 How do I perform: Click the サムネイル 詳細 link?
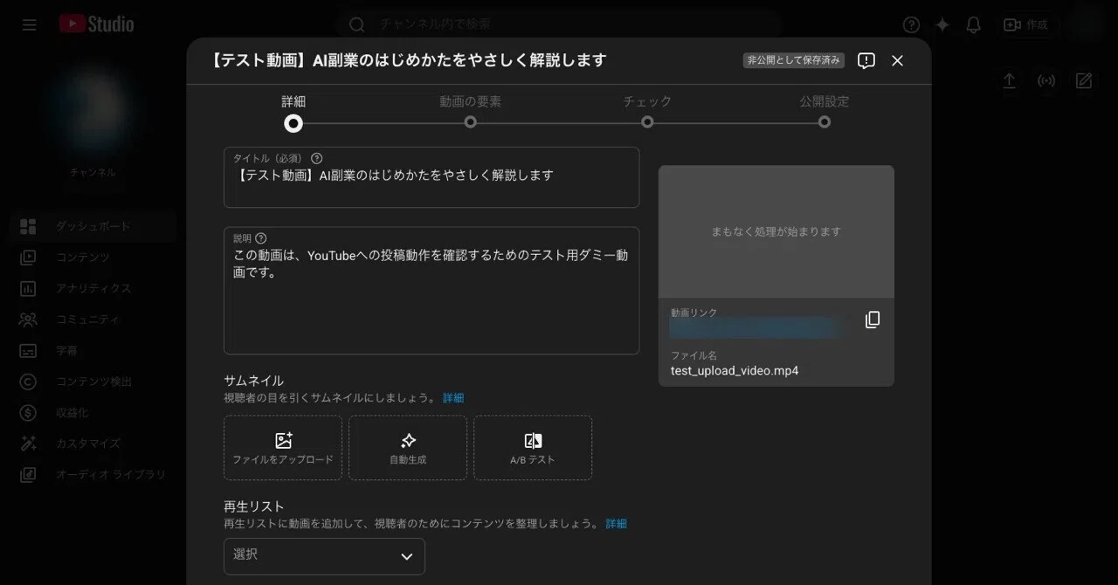(x=453, y=398)
